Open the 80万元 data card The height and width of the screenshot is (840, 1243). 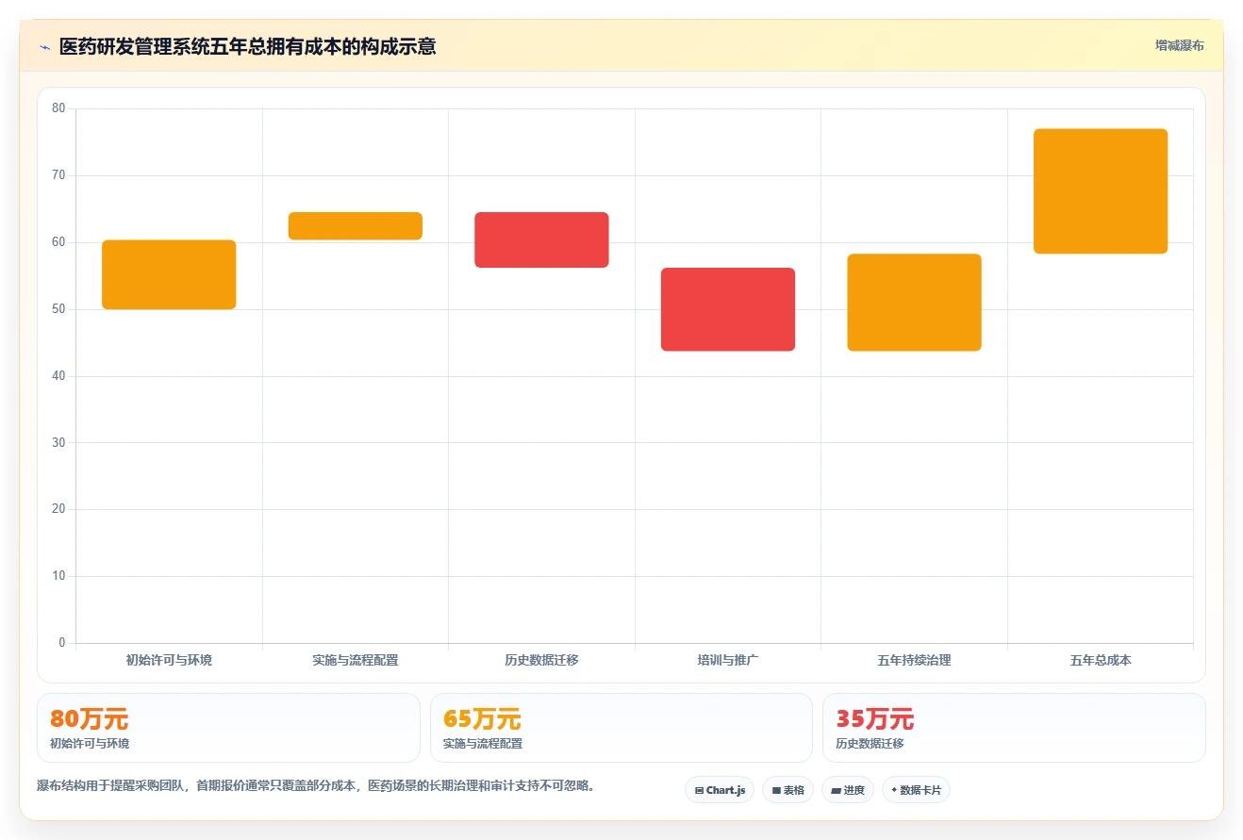click(228, 728)
